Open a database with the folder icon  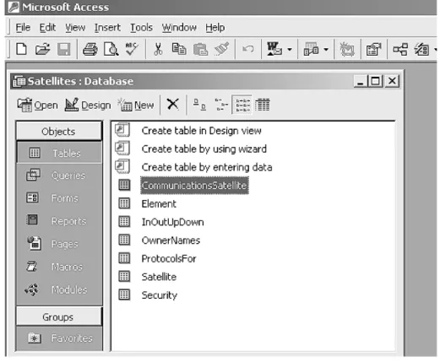(x=42, y=50)
